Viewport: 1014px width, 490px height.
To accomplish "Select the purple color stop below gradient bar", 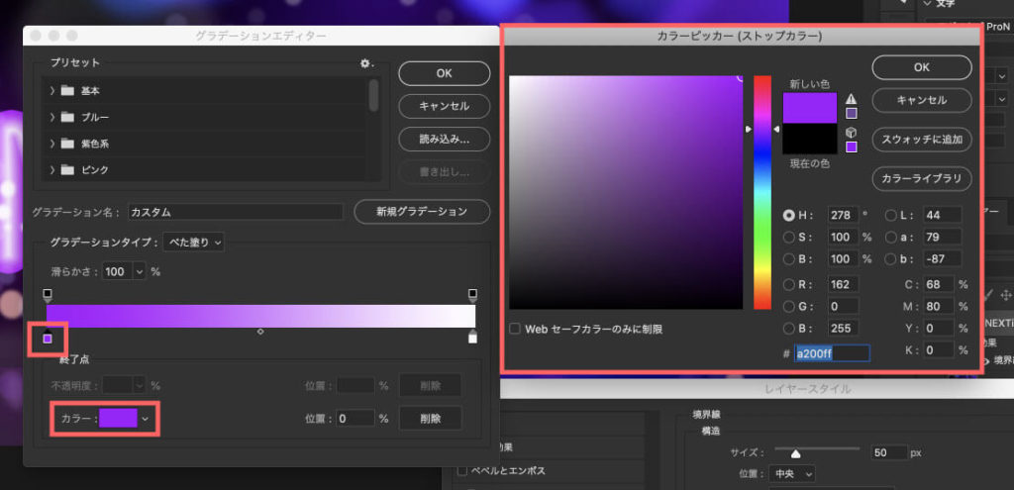I will tap(48, 337).
